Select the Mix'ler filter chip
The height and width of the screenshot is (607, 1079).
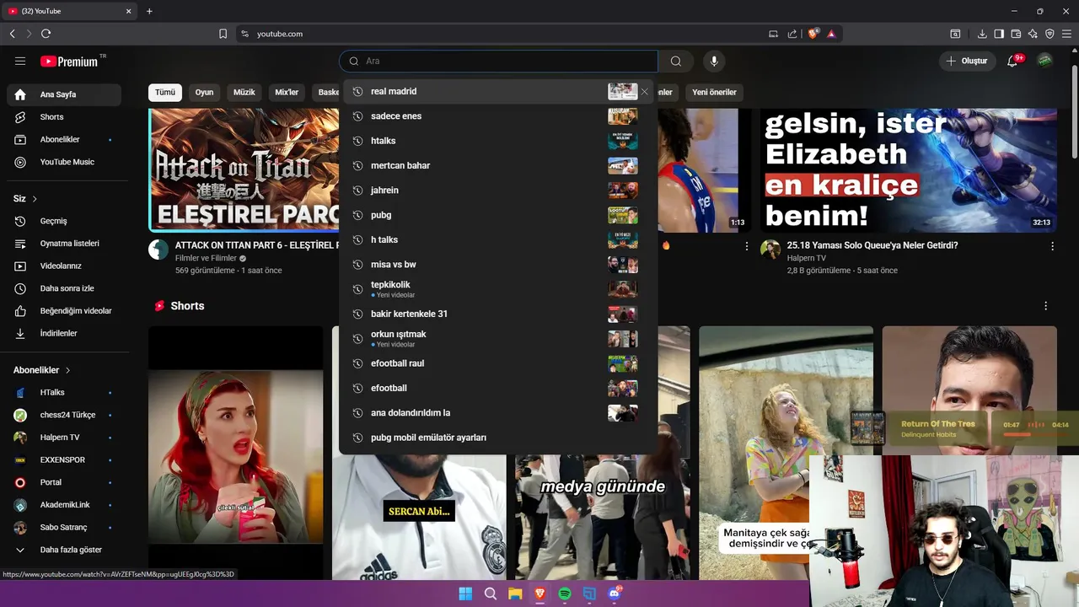click(x=287, y=92)
